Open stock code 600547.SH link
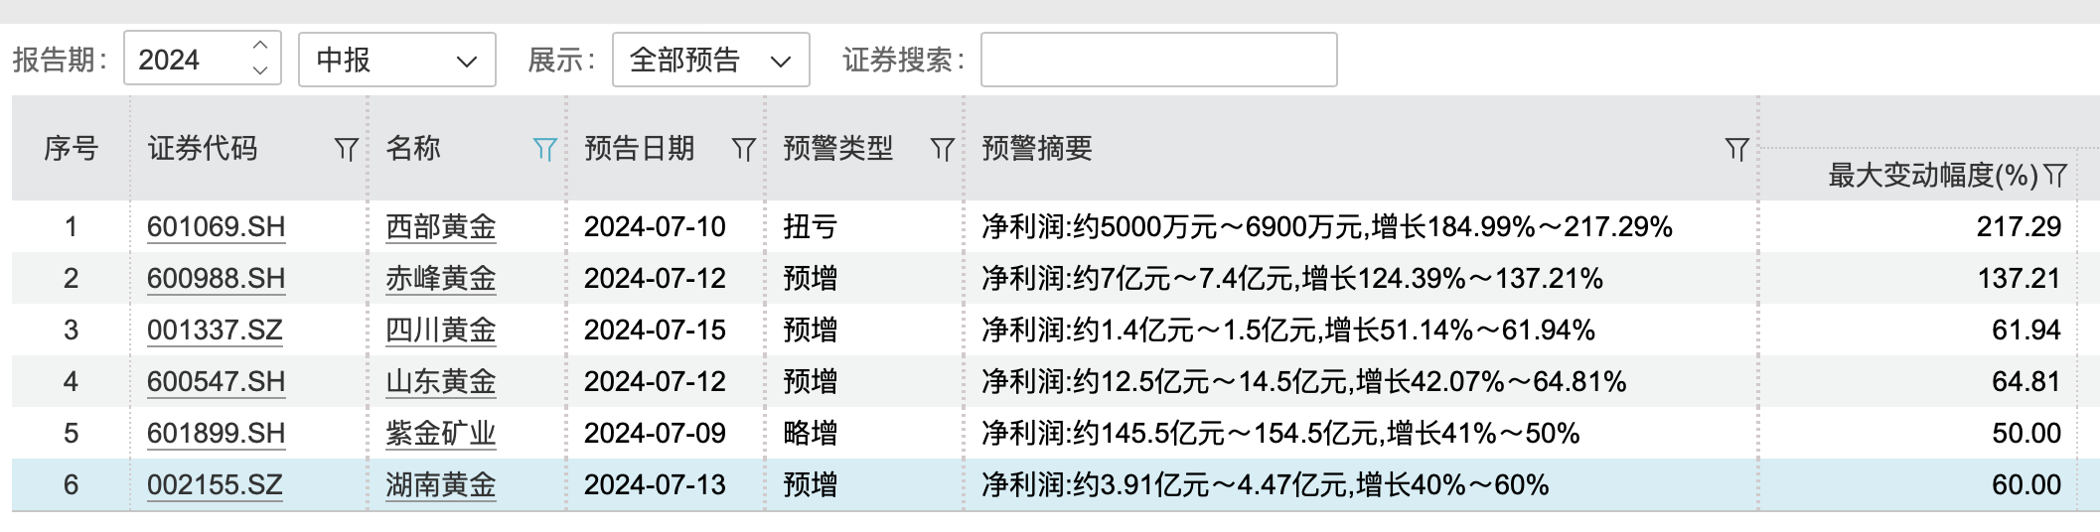The width and height of the screenshot is (2100, 532). point(216,382)
